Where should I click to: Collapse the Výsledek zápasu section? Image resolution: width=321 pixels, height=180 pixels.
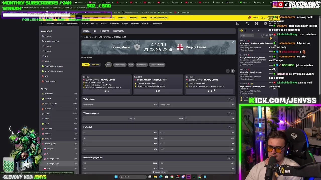click(232, 113)
